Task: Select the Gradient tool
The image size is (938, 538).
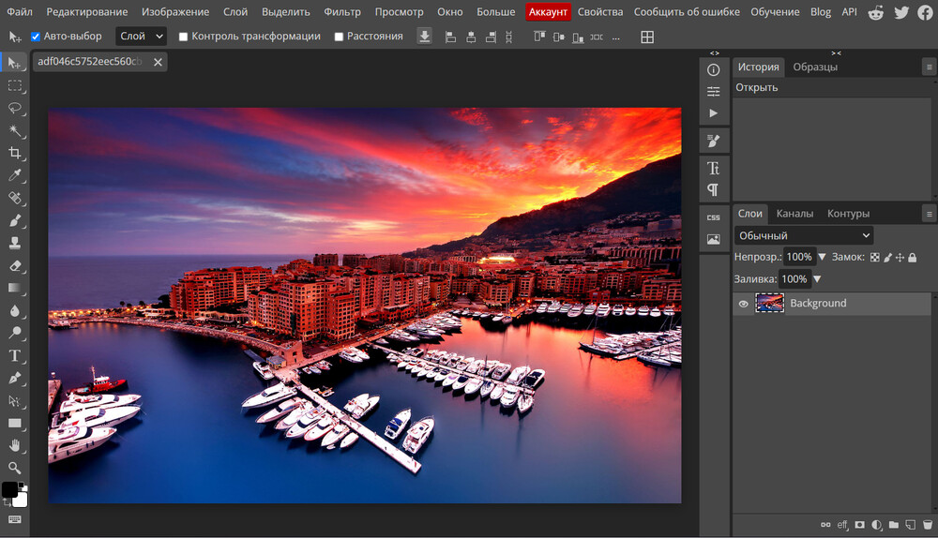Action: coord(15,288)
